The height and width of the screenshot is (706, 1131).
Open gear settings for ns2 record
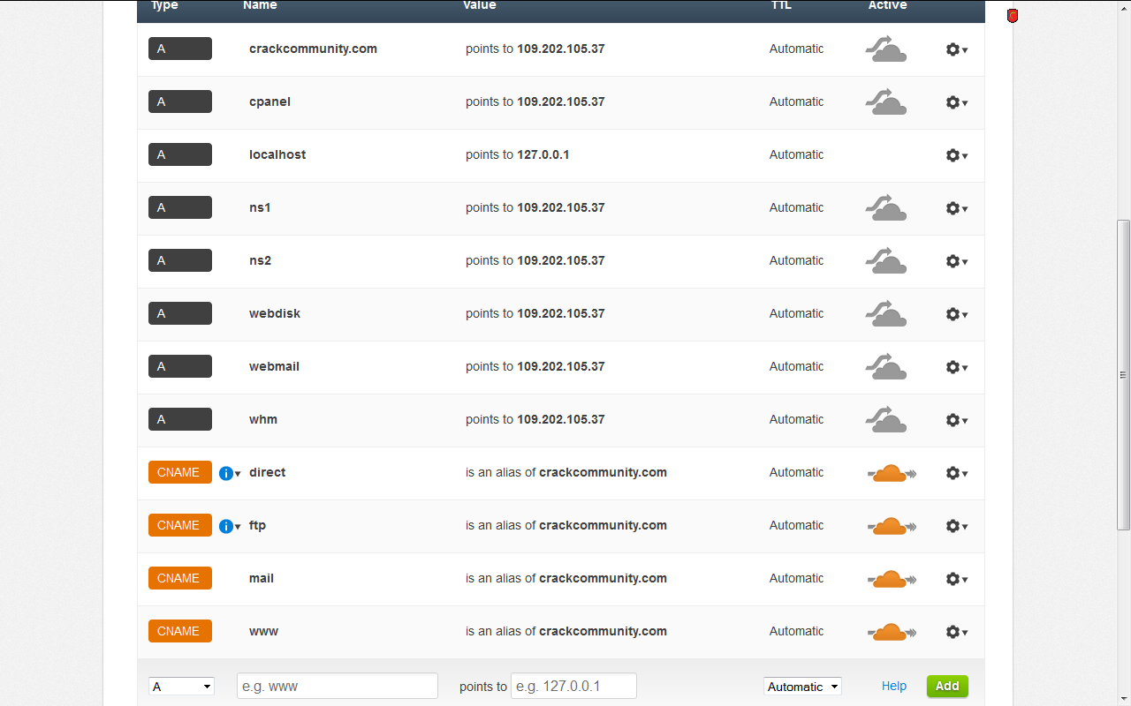[956, 261]
